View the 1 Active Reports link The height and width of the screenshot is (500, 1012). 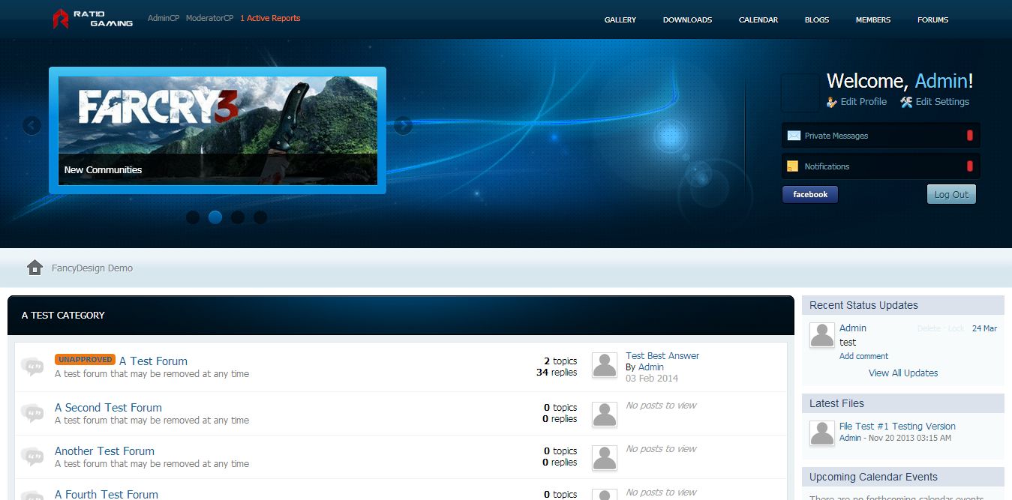(x=270, y=18)
